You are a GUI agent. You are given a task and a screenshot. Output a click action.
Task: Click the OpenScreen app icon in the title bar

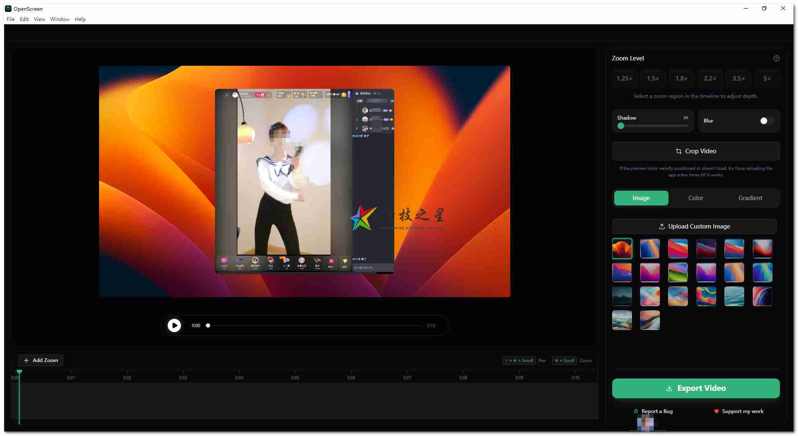[x=8, y=8]
